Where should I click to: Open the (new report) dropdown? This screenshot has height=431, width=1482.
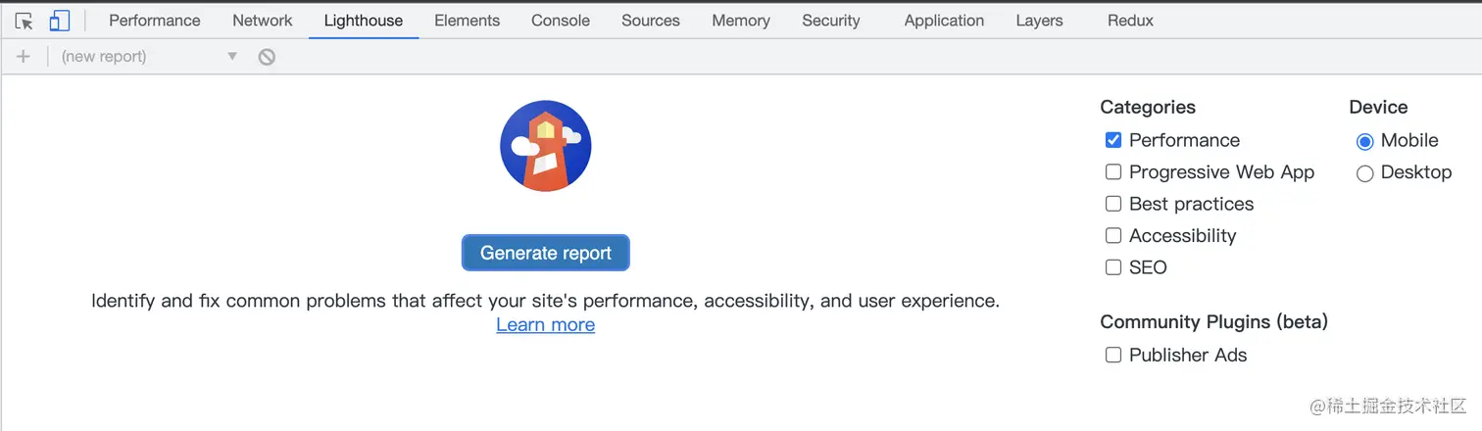tap(149, 57)
